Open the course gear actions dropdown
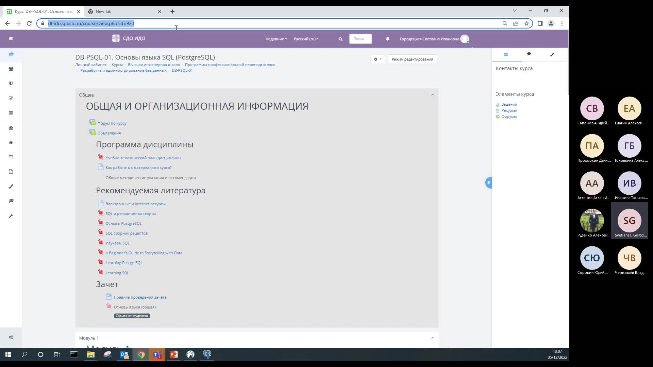The height and width of the screenshot is (367, 653). [378, 59]
